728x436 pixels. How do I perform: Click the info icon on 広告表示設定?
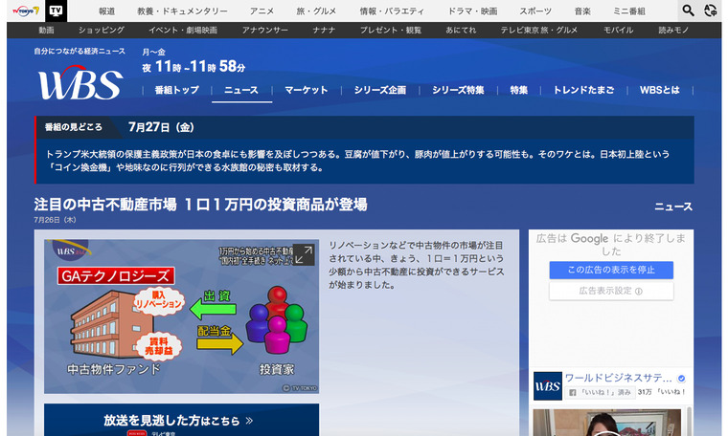tap(639, 291)
